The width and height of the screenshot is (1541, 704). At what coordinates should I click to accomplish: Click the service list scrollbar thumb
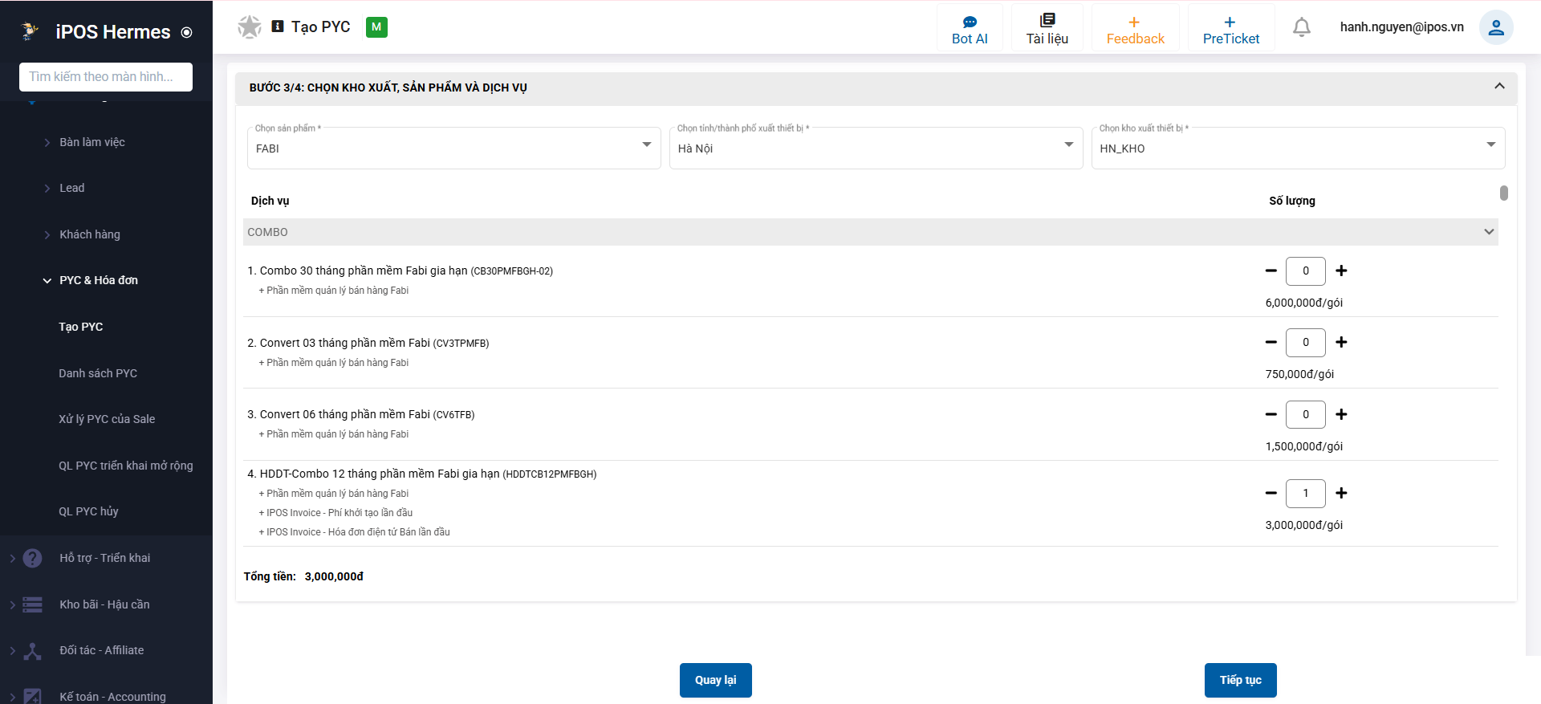(x=1504, y=193)
